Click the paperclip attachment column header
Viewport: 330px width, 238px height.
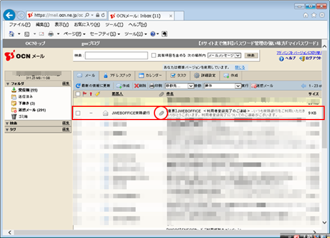[x=161, y=94]
